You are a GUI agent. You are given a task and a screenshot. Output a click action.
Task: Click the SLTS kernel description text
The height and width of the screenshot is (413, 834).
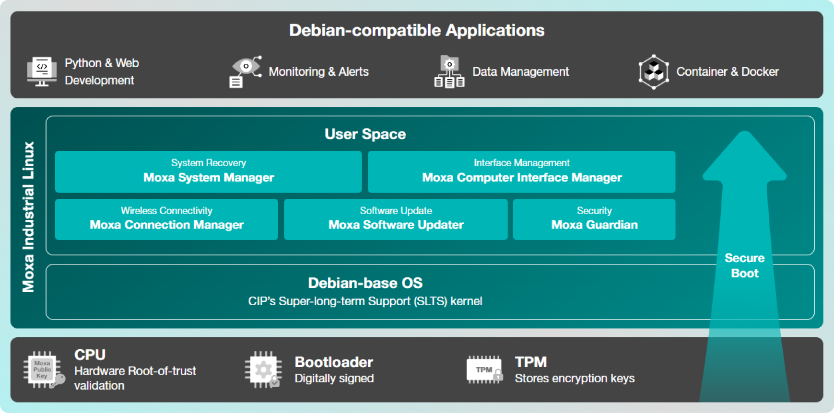pyautogui.click(x=365, y=301)
